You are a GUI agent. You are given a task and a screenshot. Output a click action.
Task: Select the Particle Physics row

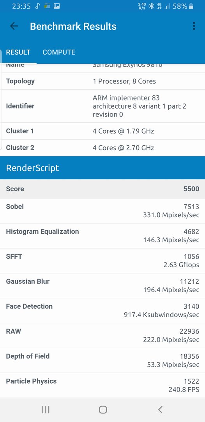[102, 385]
